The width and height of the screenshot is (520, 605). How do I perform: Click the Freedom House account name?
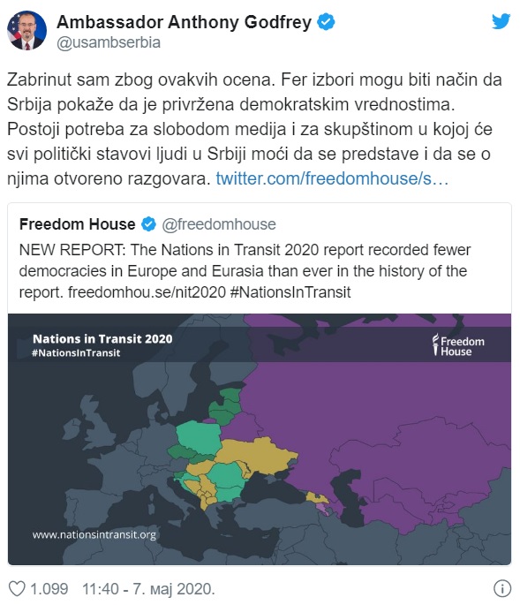[77, 224]
